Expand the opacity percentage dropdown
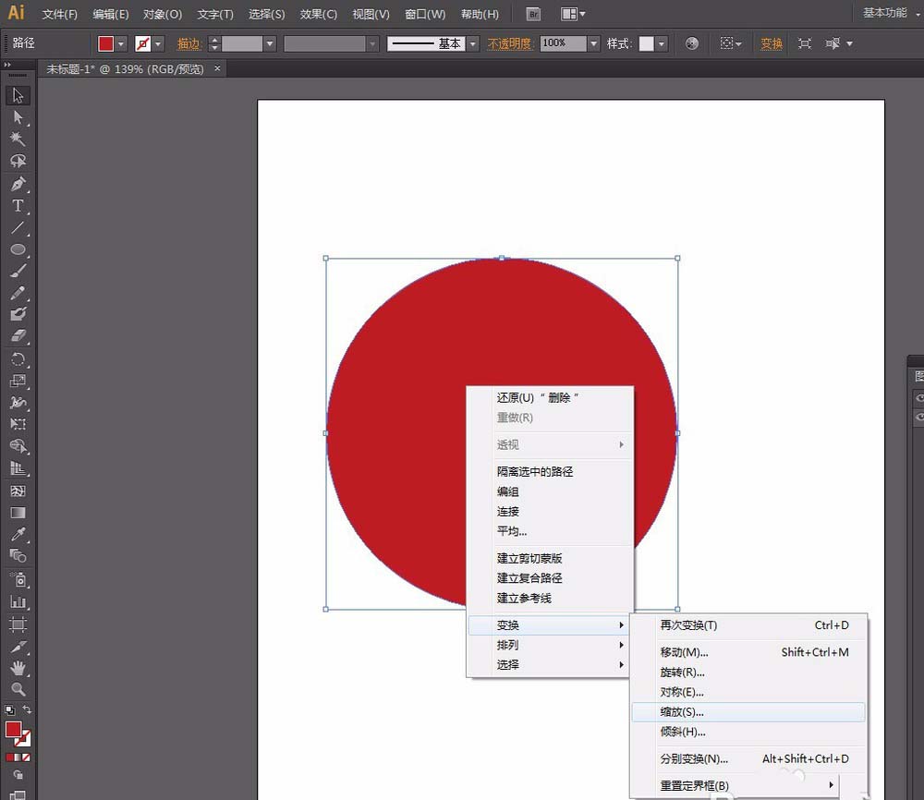The height and width of the screenshot is (800, 924). coord(593,43)
